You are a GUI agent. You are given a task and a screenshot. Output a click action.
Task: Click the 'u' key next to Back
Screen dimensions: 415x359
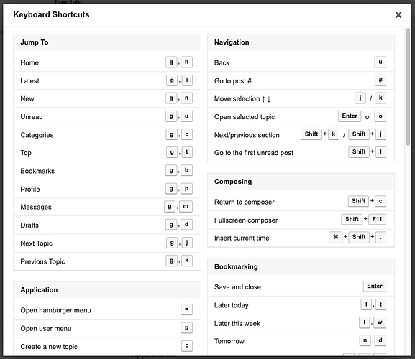pos(380,62)
